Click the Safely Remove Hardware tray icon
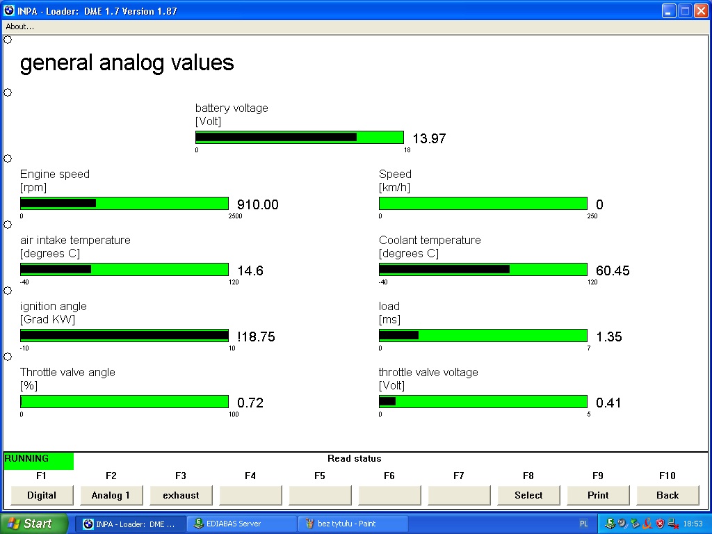Screen dimensions: 712x534 point(635,524)
